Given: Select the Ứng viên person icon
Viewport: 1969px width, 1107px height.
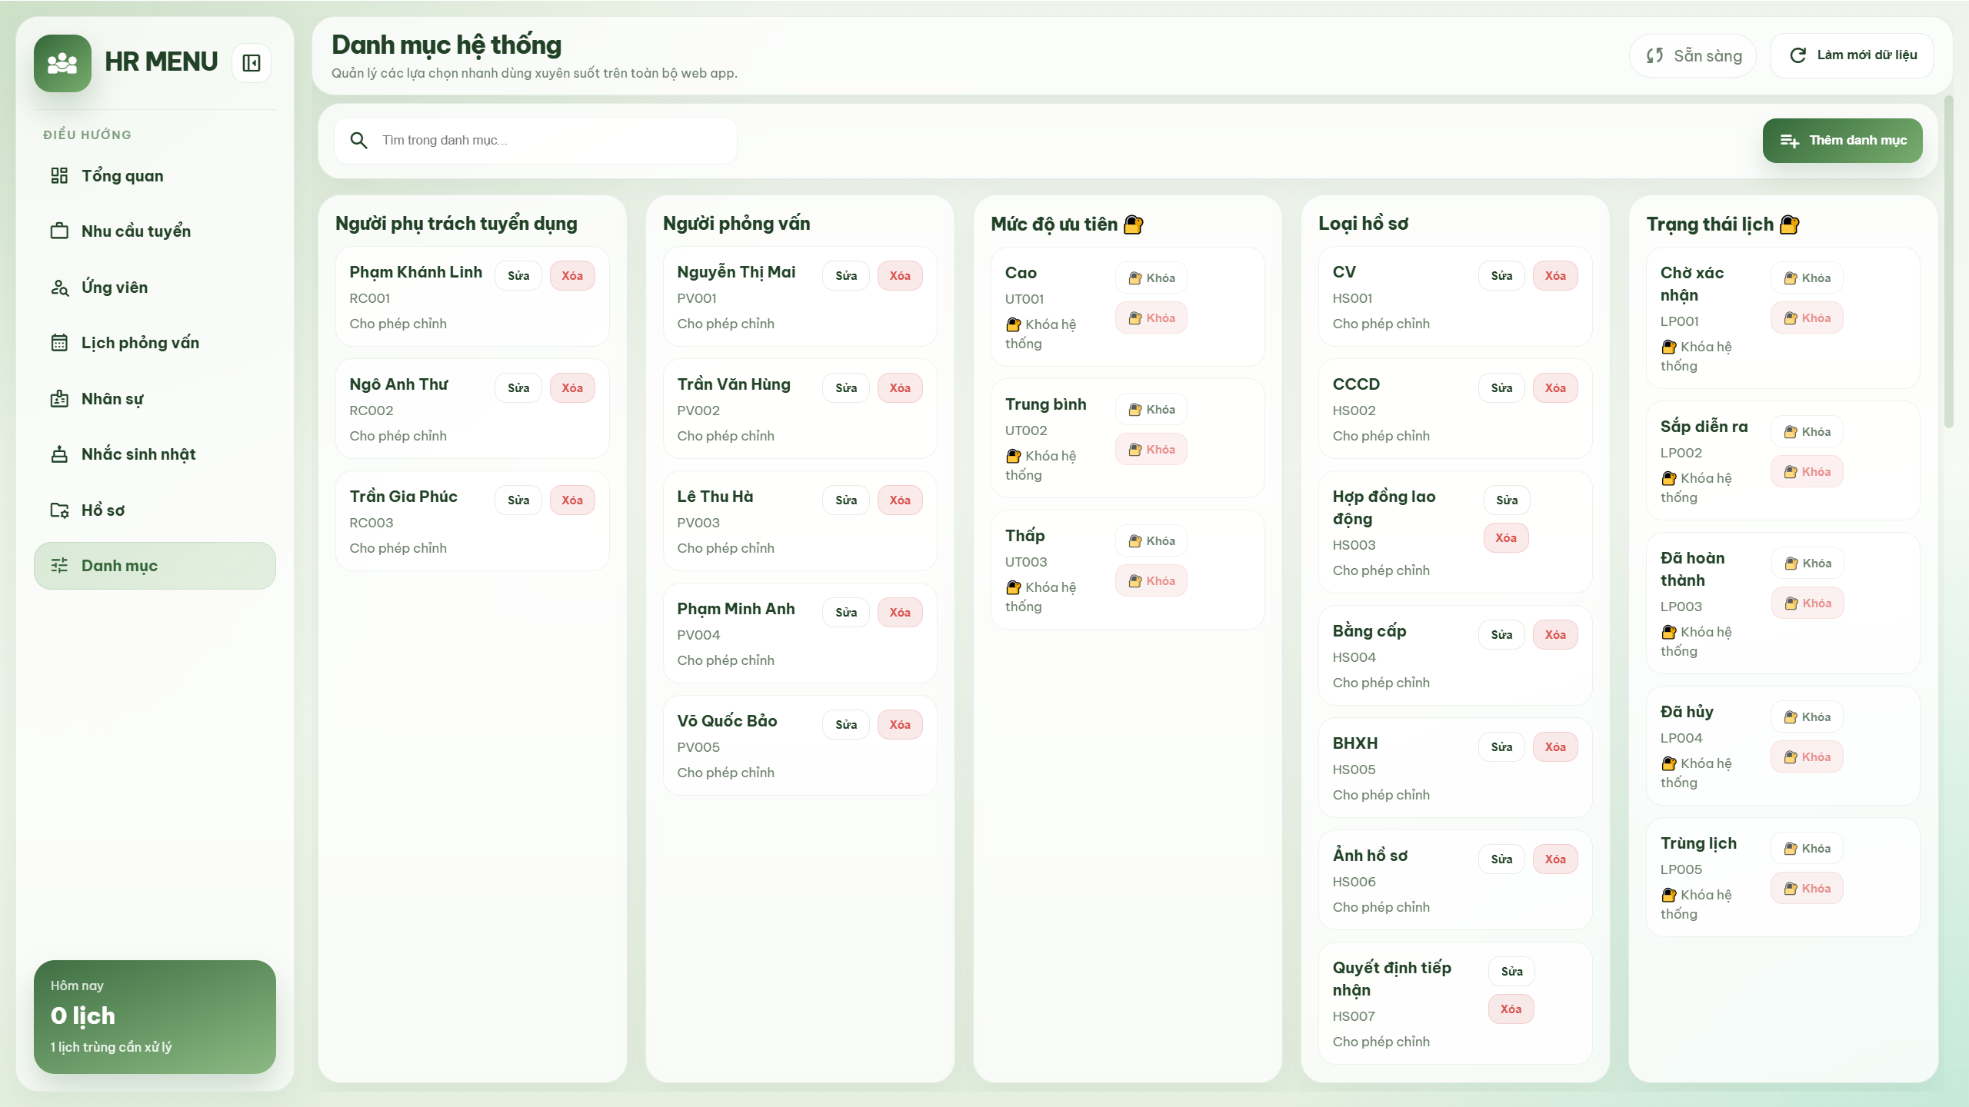Looking at the screenshot, I should pos(60,287).
